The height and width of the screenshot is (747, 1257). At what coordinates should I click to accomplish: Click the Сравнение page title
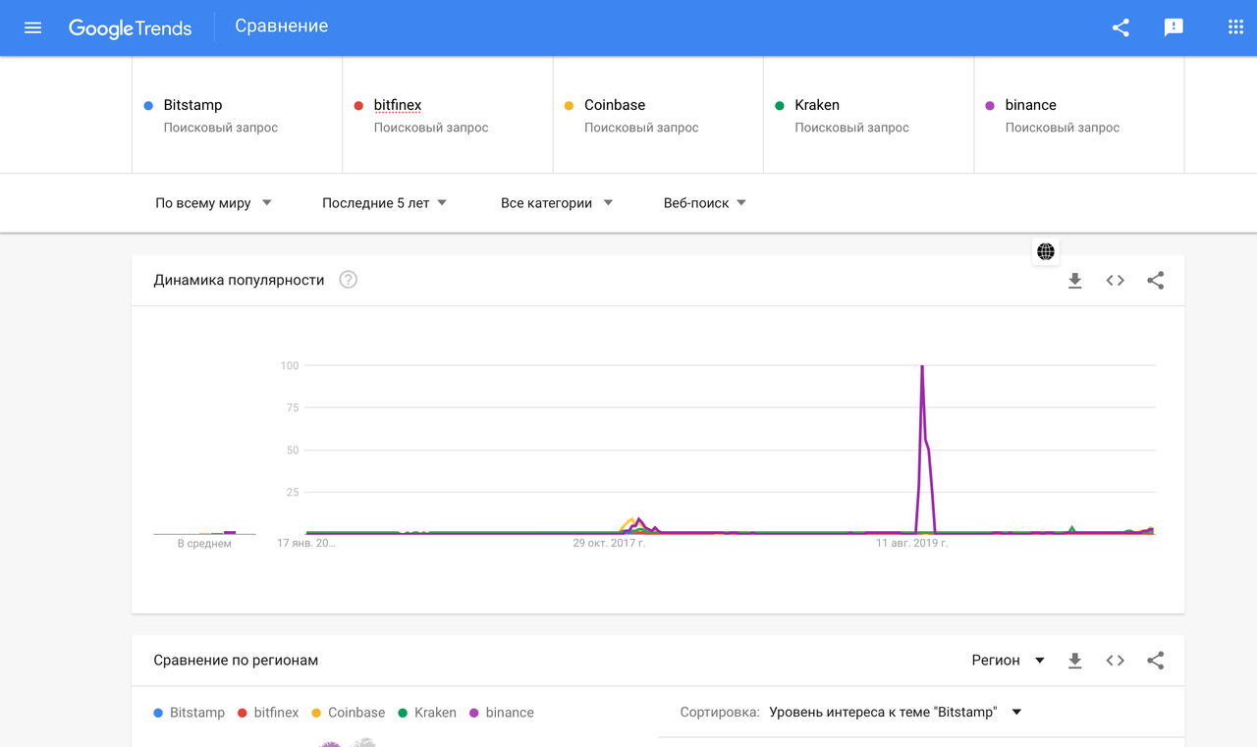(282, 27)
